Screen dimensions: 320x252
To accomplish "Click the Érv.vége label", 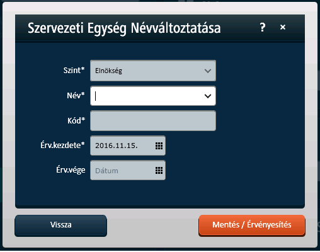I will tap(71, 170).
